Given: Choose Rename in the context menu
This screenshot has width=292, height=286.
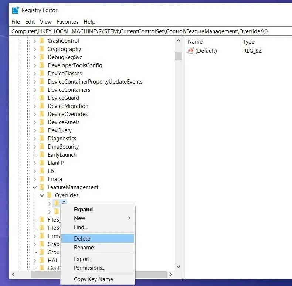Looking at the screenshot, I should 98,248.
